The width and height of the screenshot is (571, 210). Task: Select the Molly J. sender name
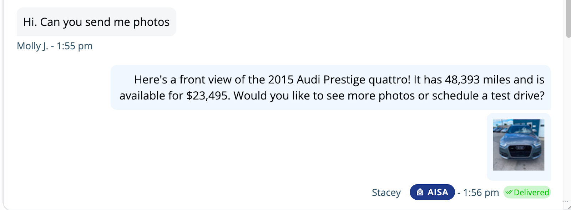click(x=32, y=46)
